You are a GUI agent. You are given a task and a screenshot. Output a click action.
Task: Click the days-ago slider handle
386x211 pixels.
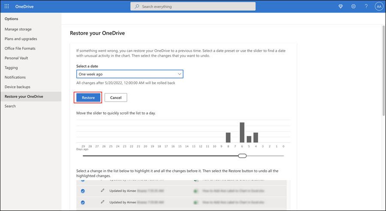pyautogui.click(x=242, y=156)
